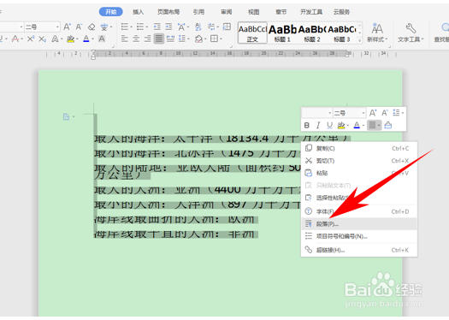Open paragraph dialog launcher in ribbon corner
449x320 pixels.
231,46
